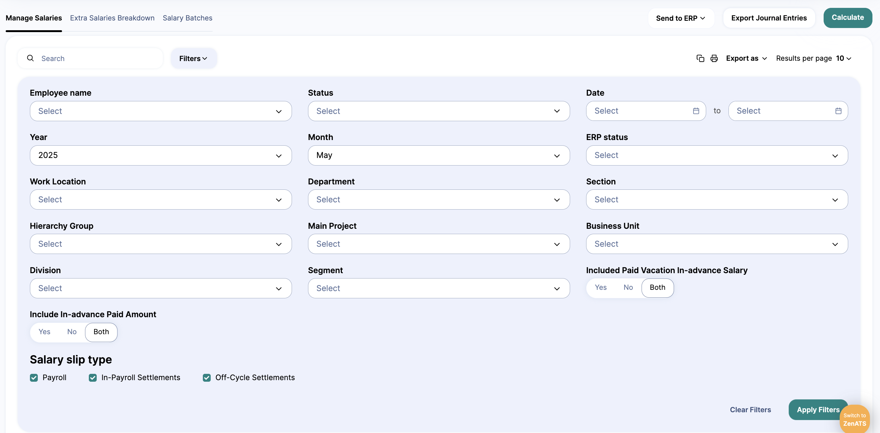Uncheck the Payroll checkbox

coord(34,377)
